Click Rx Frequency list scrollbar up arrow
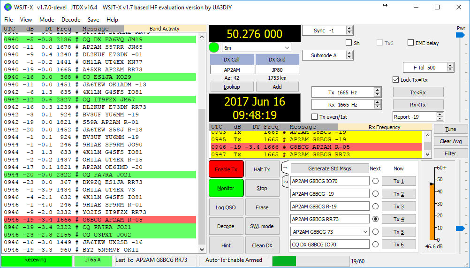470x268 pixels. point(427,136)
